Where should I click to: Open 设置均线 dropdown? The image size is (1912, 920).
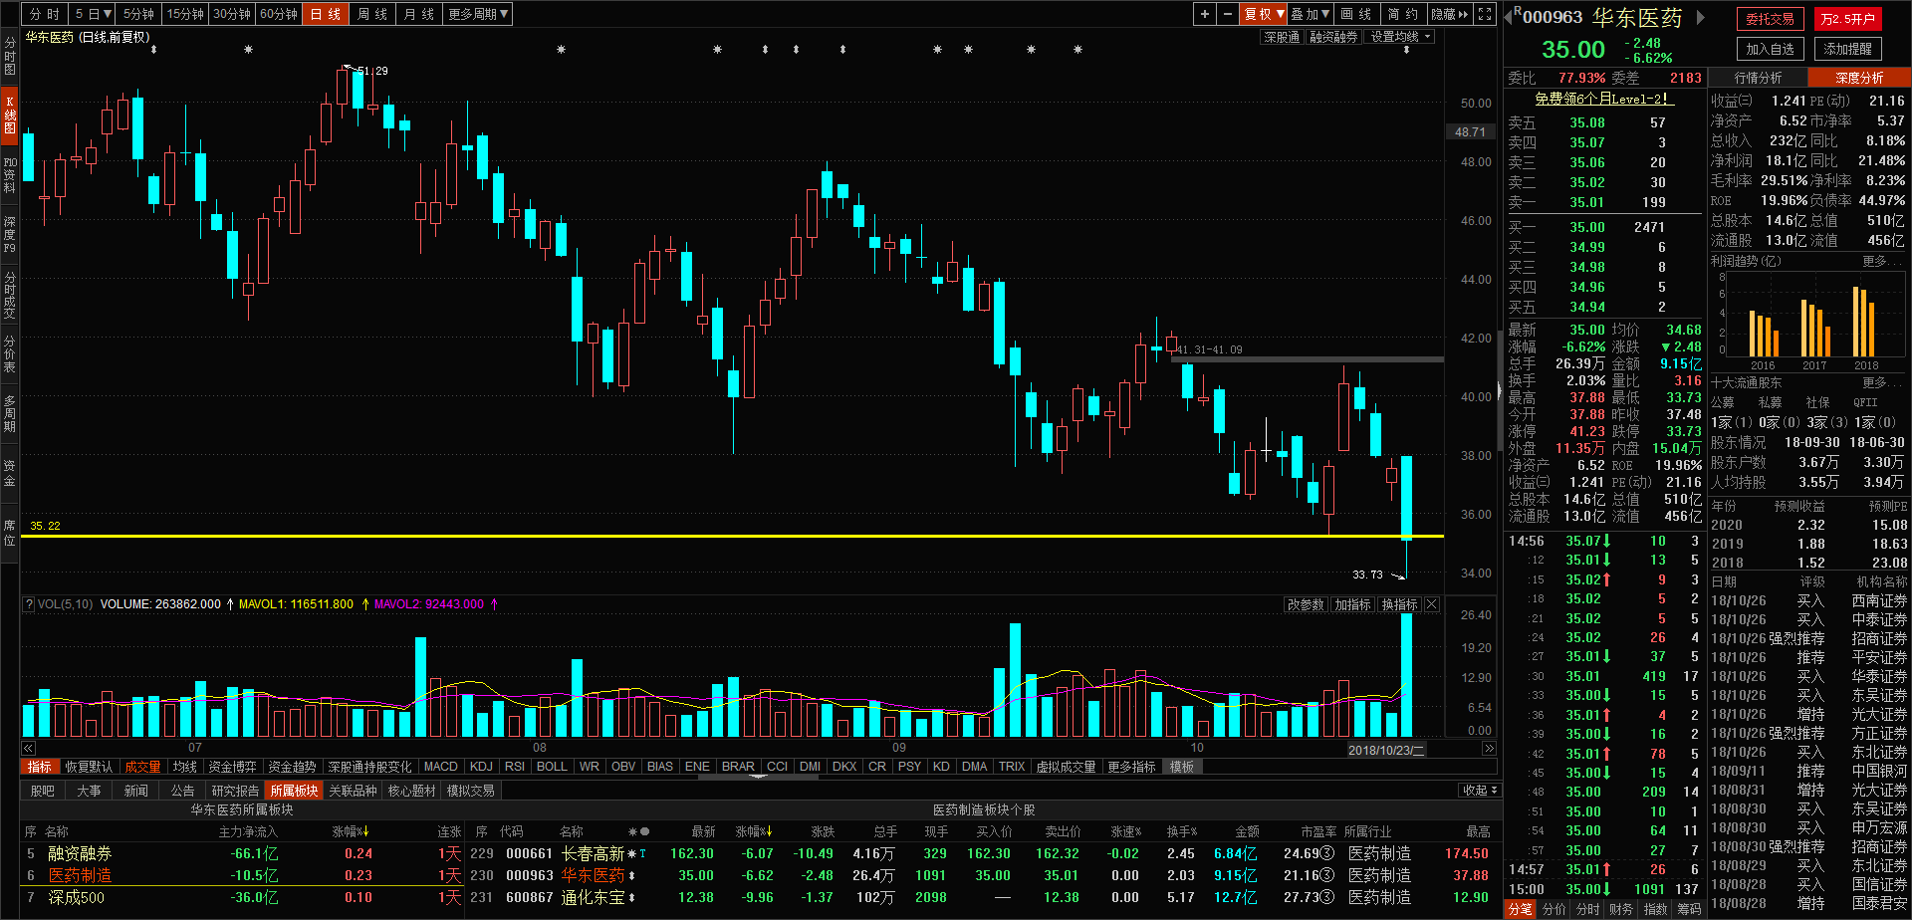(x=1400, y=37)
